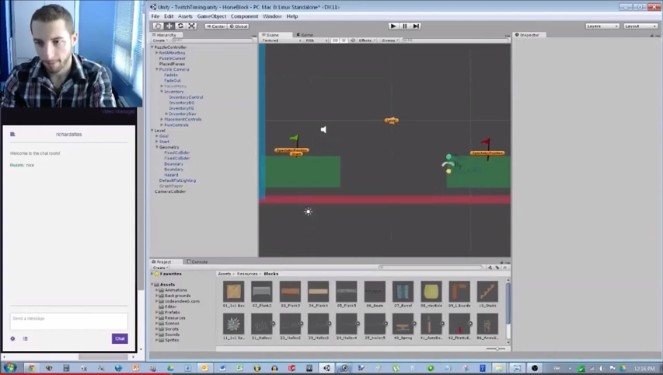Switch to the Game tab

[305, 35]
